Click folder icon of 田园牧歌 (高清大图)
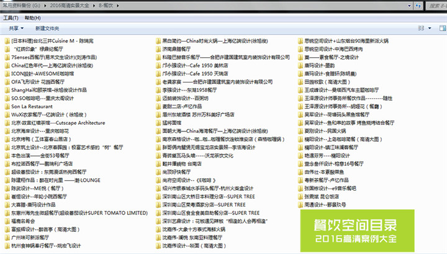Image resolution: width=447 pixels, height=254 pixels. coord(300,82)
